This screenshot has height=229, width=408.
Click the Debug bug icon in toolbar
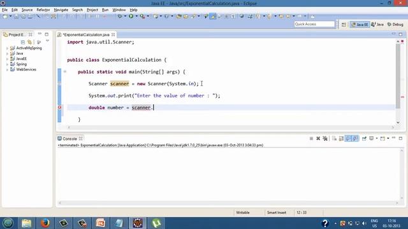(x=120, y=17)
